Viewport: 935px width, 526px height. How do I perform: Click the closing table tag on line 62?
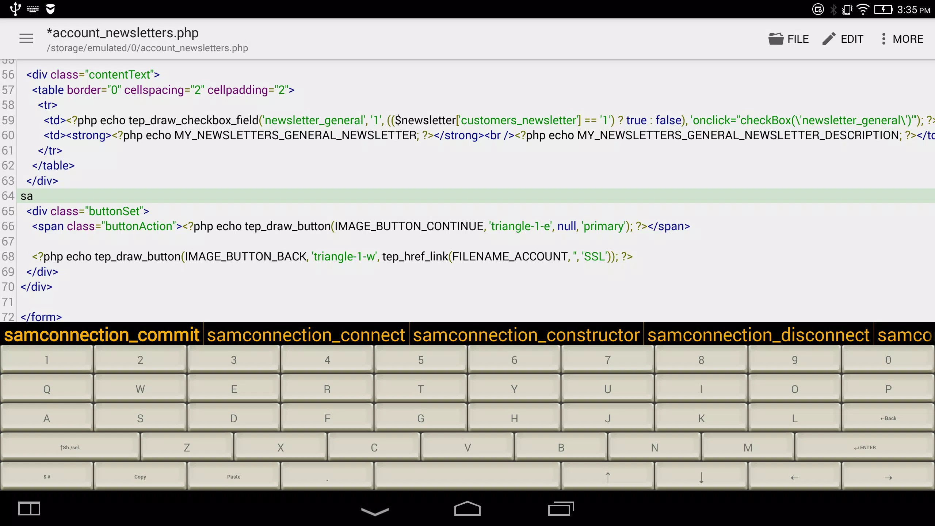coord(53,165)
